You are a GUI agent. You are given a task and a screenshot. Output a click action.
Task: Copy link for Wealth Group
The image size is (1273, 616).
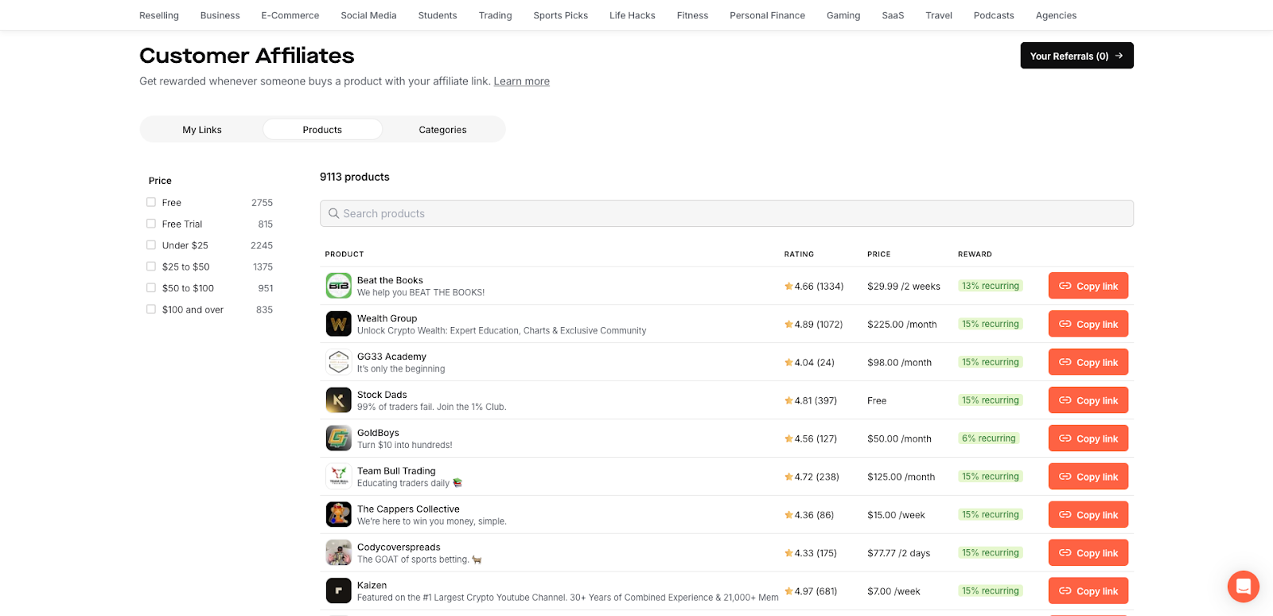coord(1088,324)
